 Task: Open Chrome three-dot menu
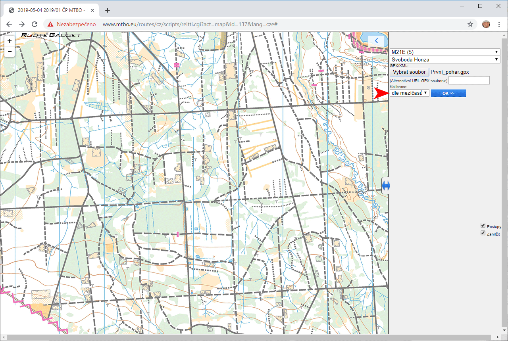499,24
